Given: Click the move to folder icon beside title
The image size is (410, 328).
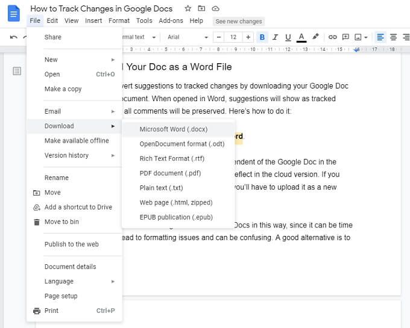Looking at the screenshot, I should 201,8.
